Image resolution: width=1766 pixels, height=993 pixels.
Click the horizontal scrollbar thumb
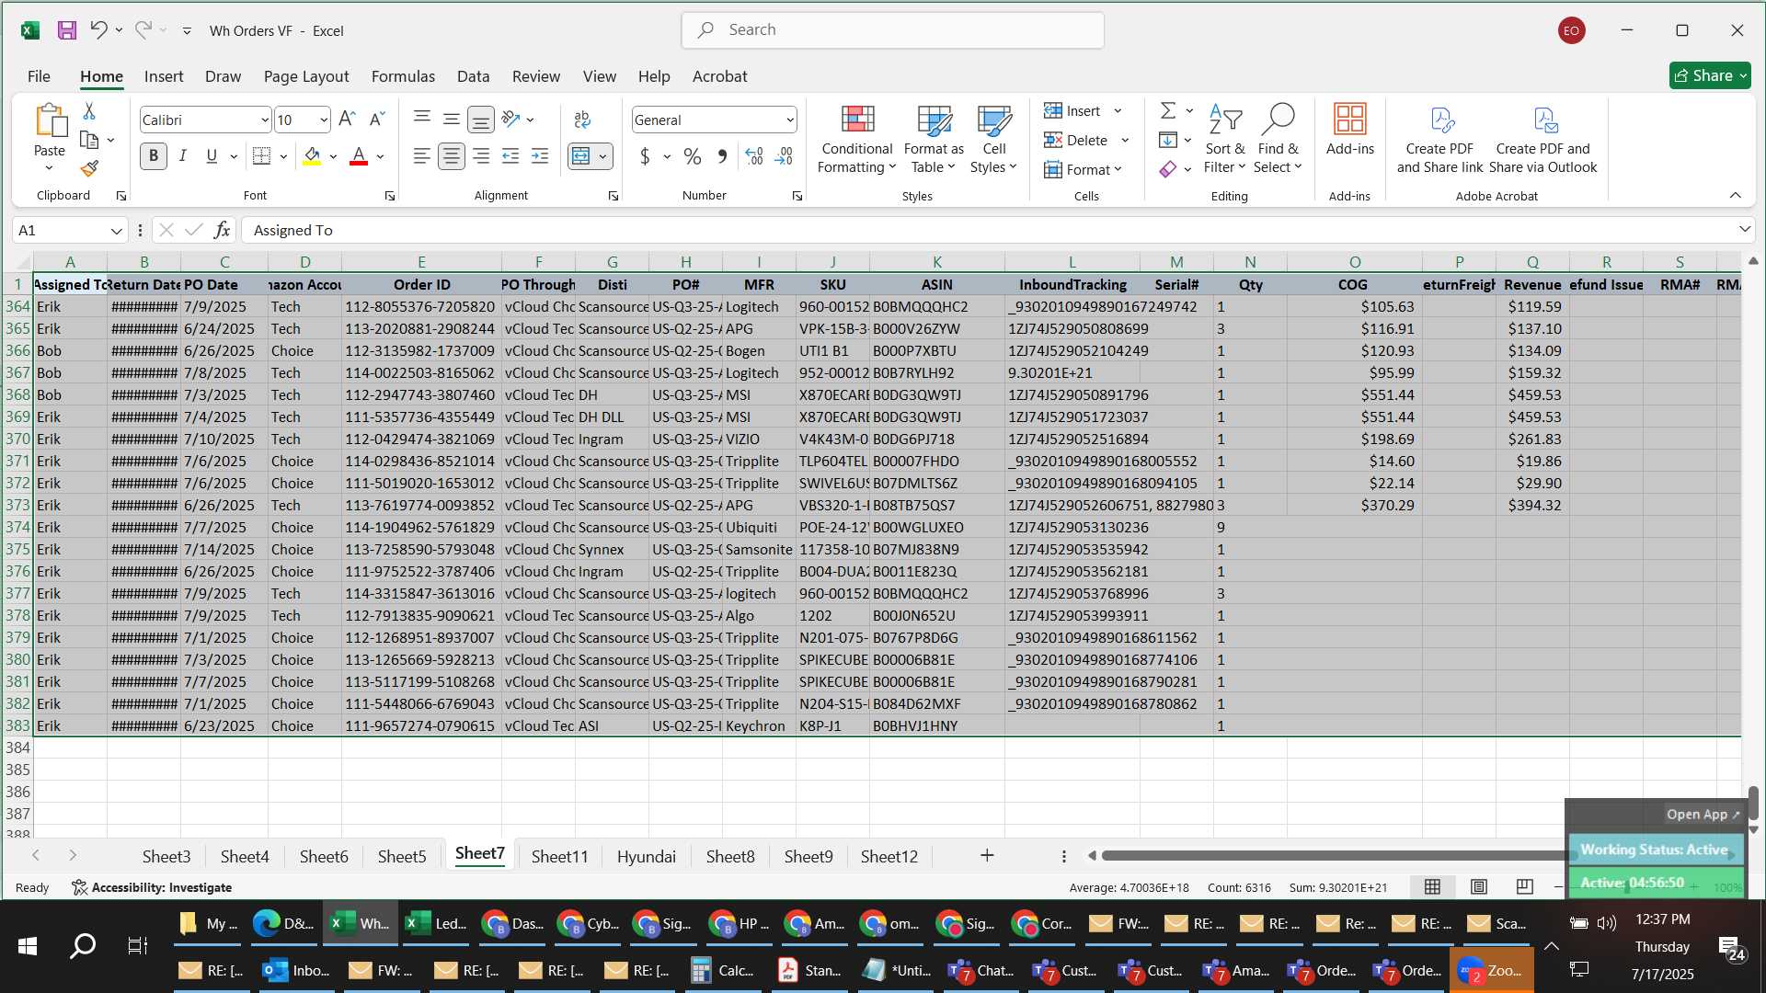pos(1334,856)
